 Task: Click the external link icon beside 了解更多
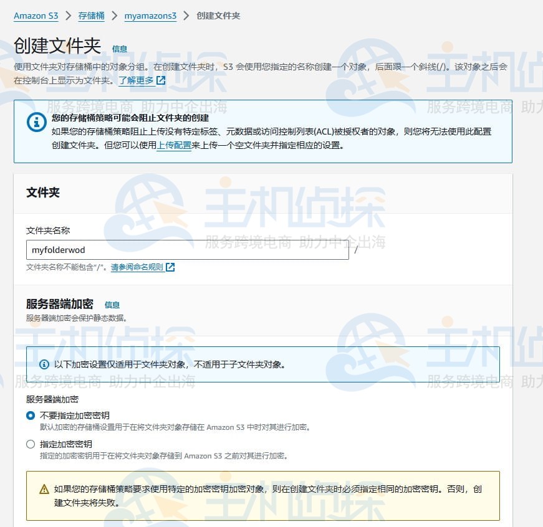160,80
